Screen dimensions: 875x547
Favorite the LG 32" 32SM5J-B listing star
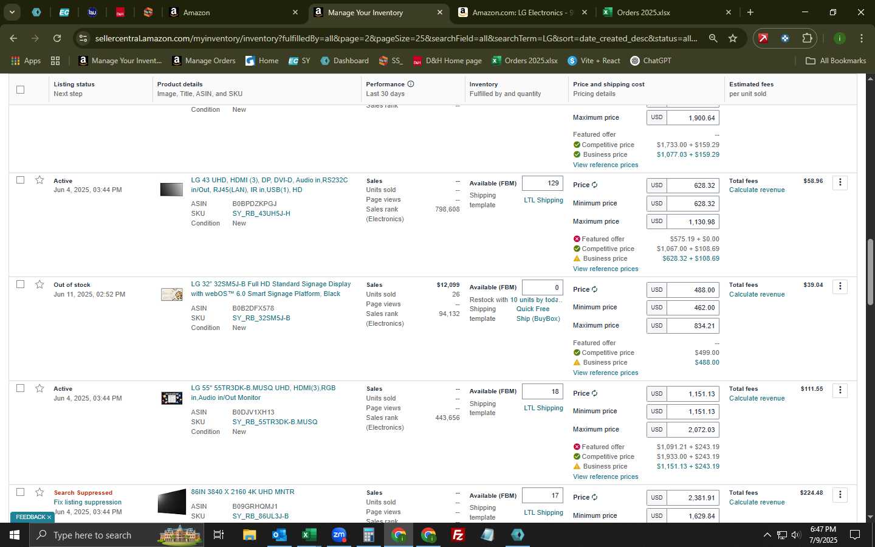click(39, 284)
